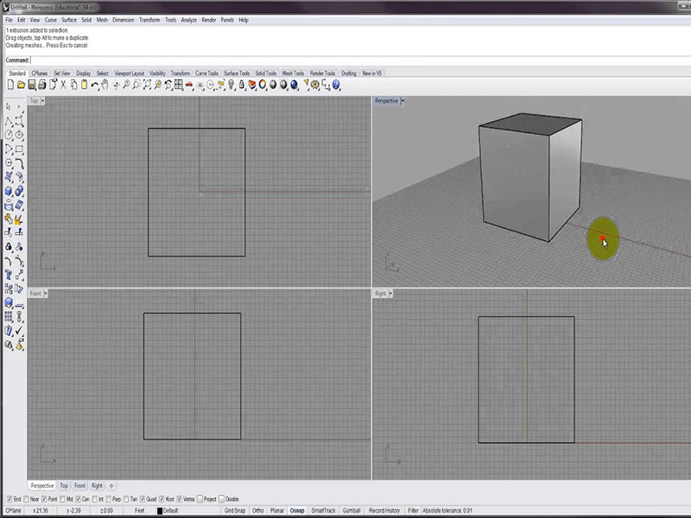Open the Surface menu in menu bar
691x518 pixels.
pos(69,19)
